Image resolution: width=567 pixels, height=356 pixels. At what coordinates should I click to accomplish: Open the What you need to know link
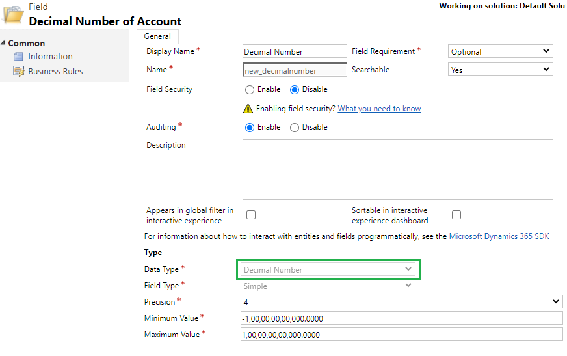379,109
